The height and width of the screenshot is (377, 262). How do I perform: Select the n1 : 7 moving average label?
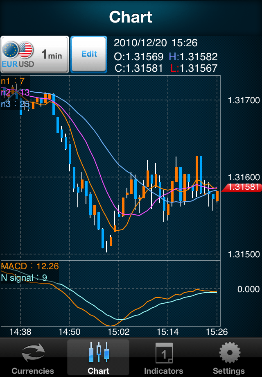point(13,81)
